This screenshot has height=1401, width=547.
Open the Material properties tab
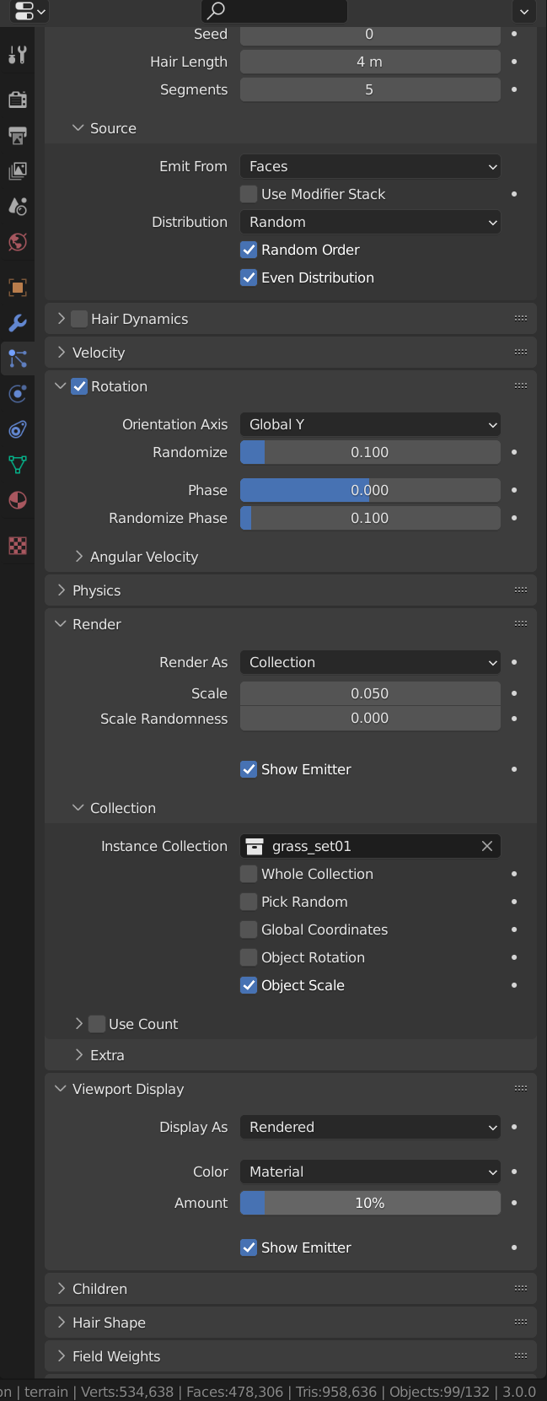[18, 500]
